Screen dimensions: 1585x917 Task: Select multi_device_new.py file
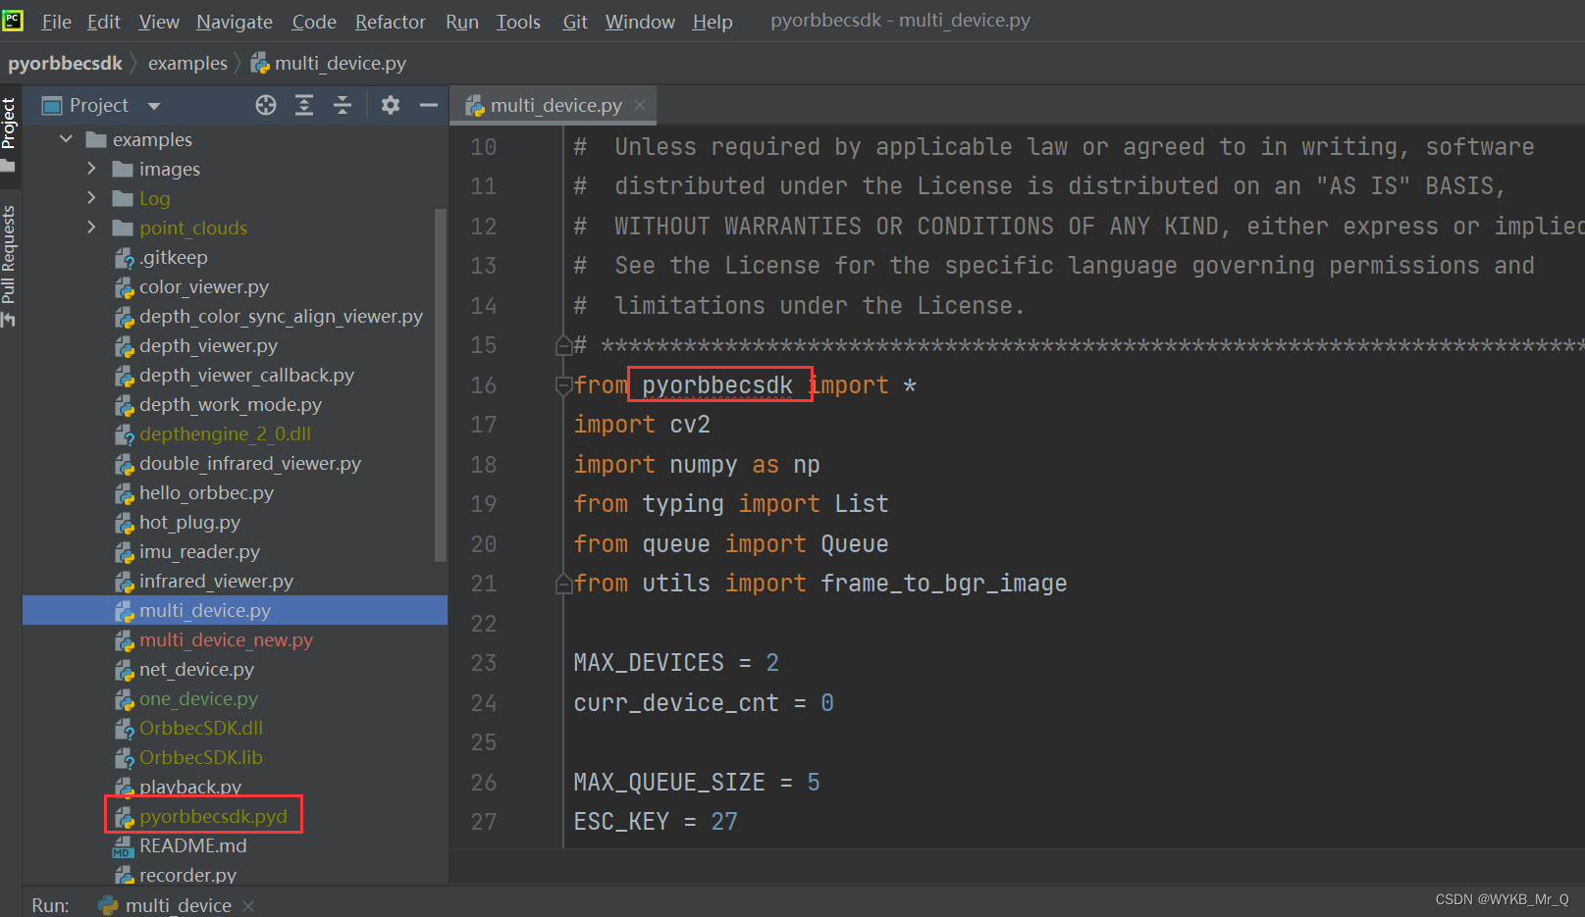point(226,639)
